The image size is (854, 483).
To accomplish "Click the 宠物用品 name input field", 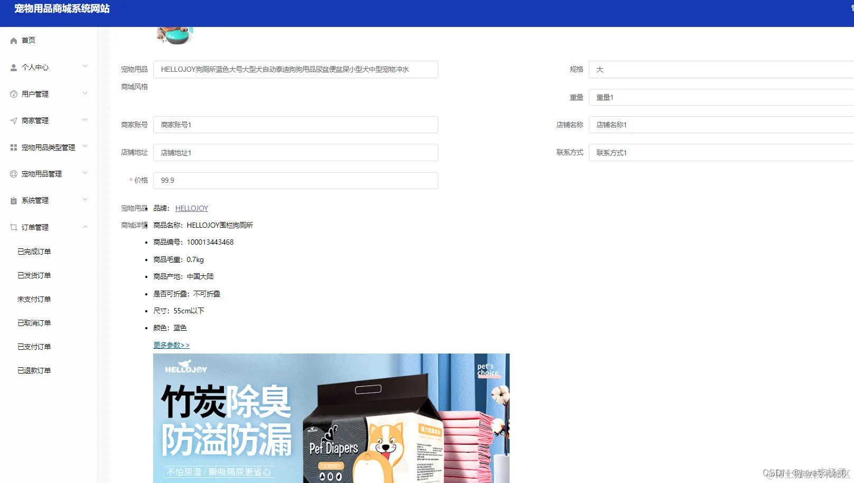I will pos(296,70).
